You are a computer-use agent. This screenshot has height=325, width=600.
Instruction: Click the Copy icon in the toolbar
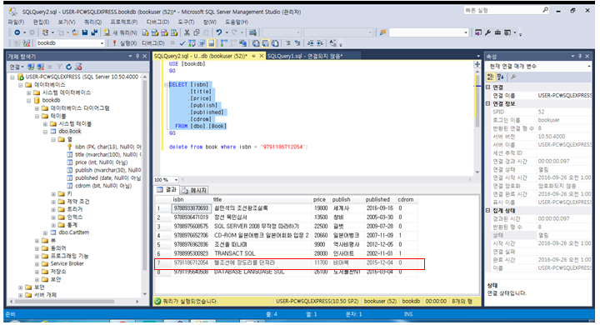[197, 32]
